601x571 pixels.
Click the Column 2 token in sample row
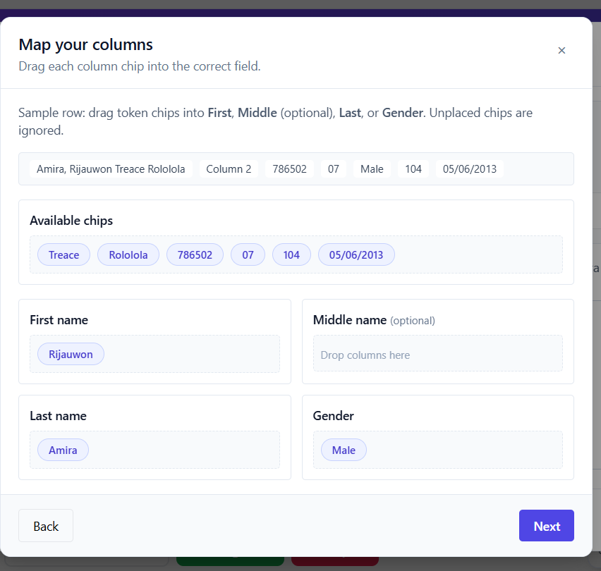(x=228, y=168)
